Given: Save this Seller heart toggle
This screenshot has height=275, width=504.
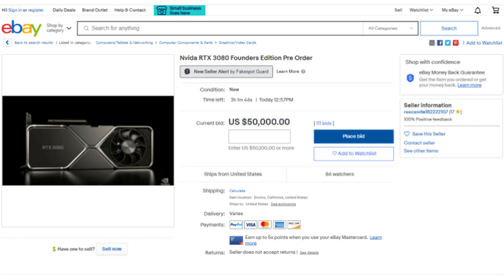Looking at the screenshot, I should point(406,134).
